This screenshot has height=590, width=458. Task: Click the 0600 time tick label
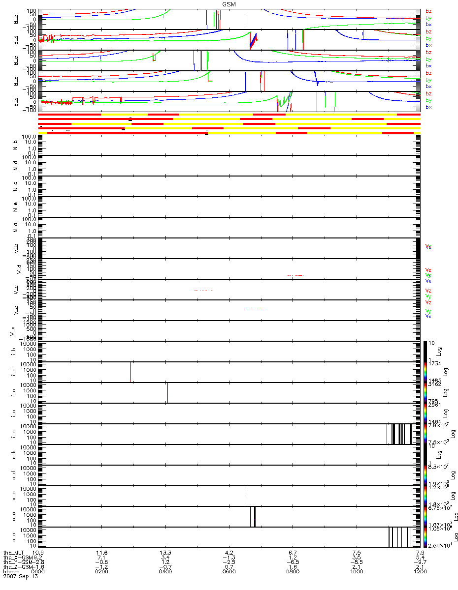229,572
